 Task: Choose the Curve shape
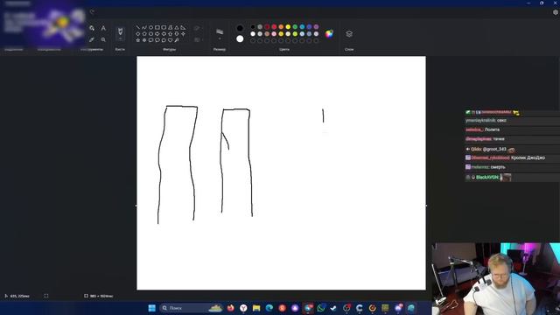144,27
